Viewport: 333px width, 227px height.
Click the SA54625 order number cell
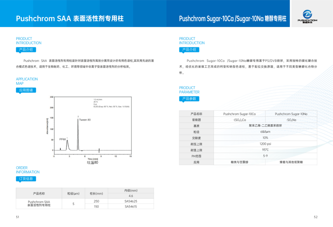coord(131,201)
